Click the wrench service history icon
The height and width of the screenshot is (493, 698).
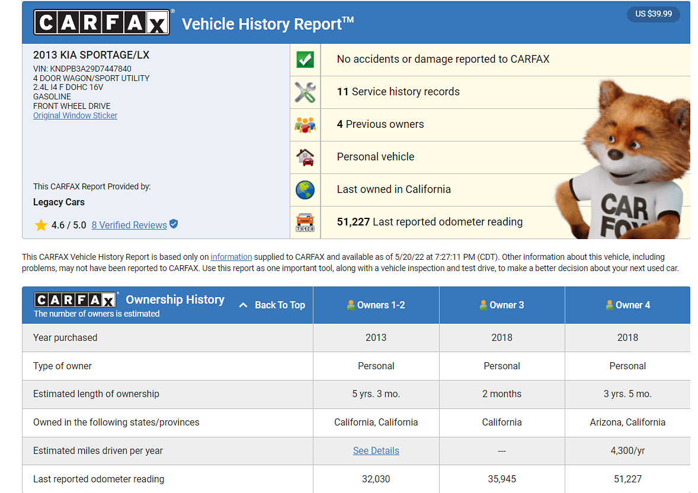pyautogui.click(x=305, y=92)
